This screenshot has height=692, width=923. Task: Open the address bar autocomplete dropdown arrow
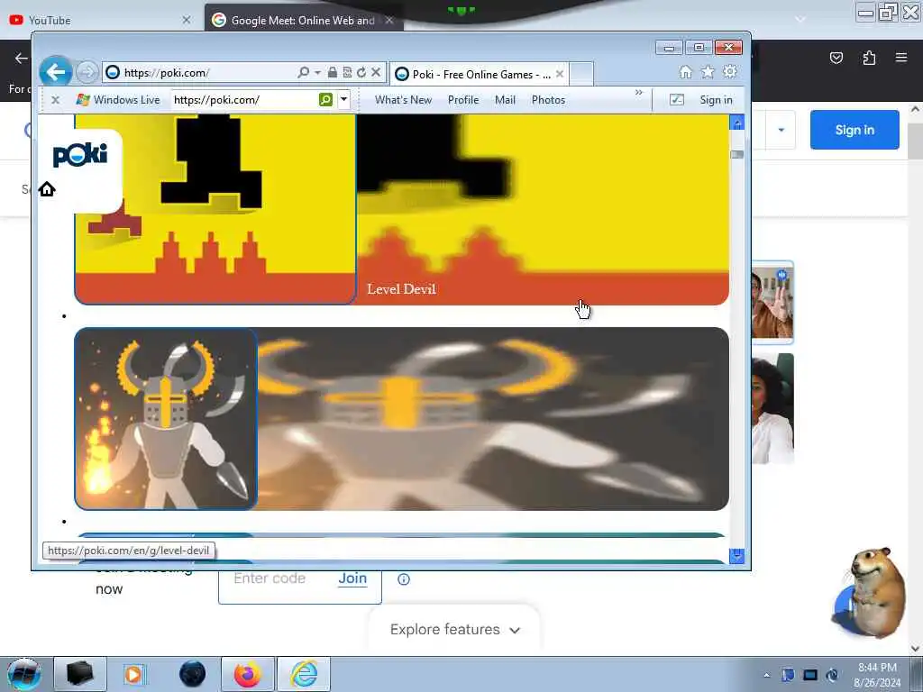click(318, 72)
